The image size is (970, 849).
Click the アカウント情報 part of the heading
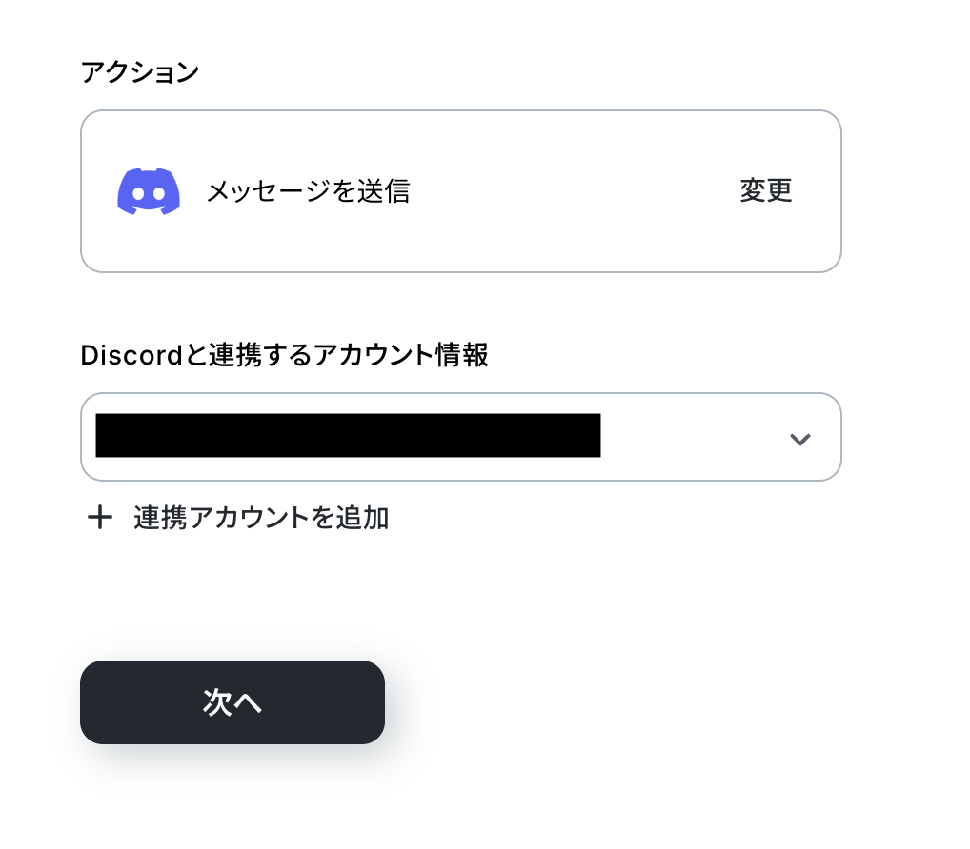(x=400, y=355)
